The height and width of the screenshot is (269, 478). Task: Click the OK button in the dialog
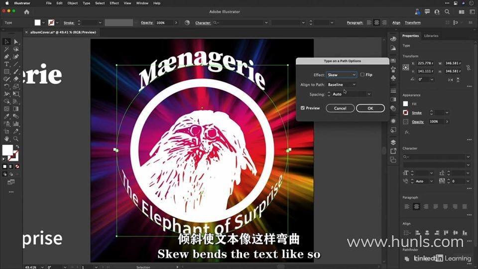pos(370,108)
